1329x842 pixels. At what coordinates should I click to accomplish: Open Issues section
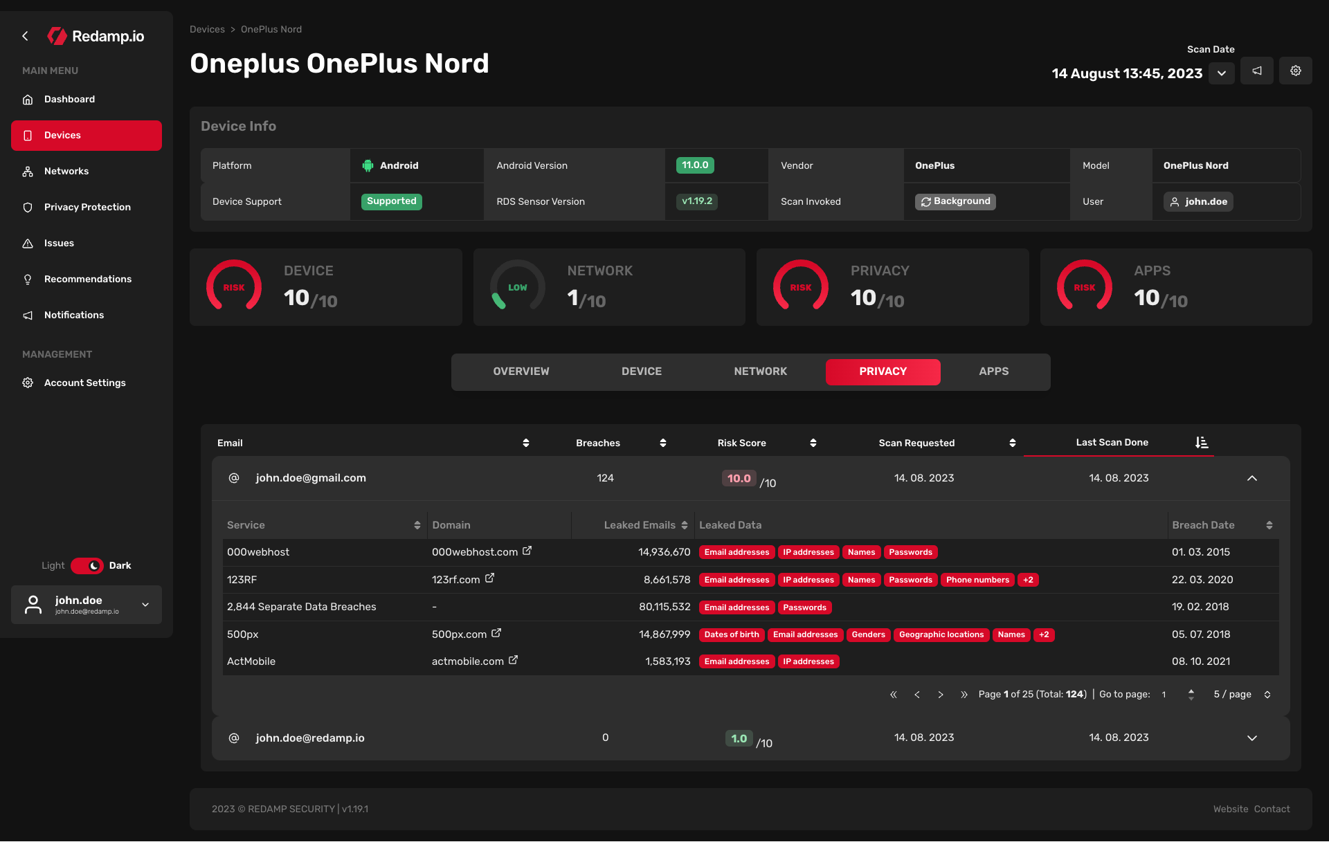pyautogui.click(x=87, y=244)
